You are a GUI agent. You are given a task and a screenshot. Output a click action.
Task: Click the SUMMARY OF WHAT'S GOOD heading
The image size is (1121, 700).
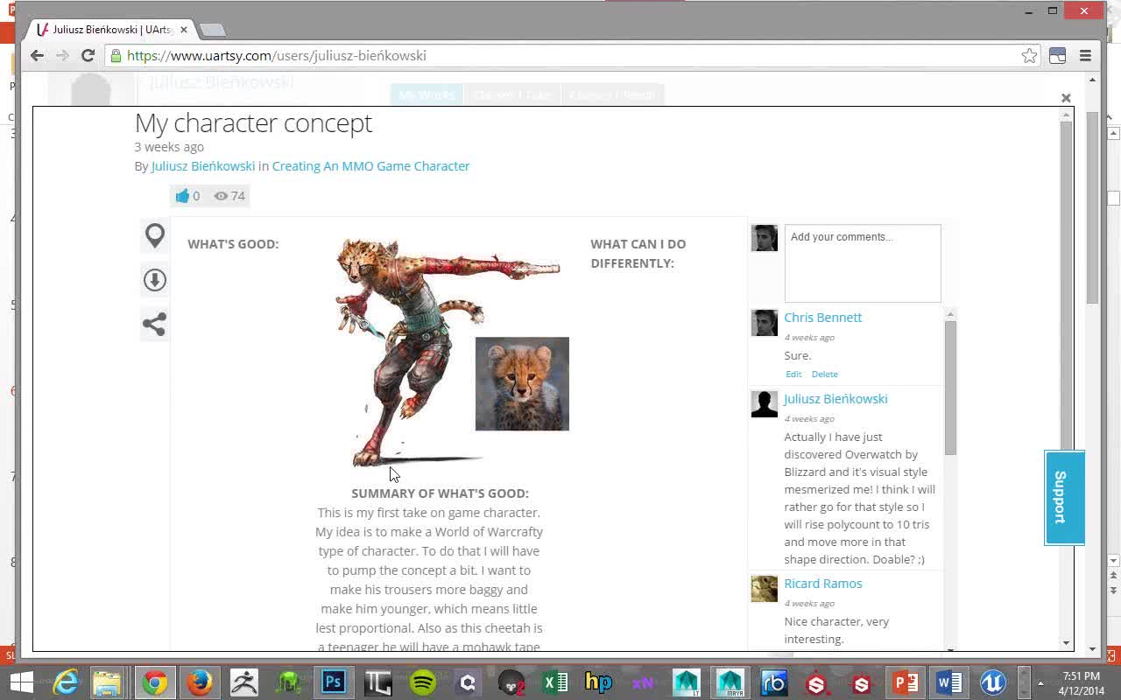coord(440,493)
